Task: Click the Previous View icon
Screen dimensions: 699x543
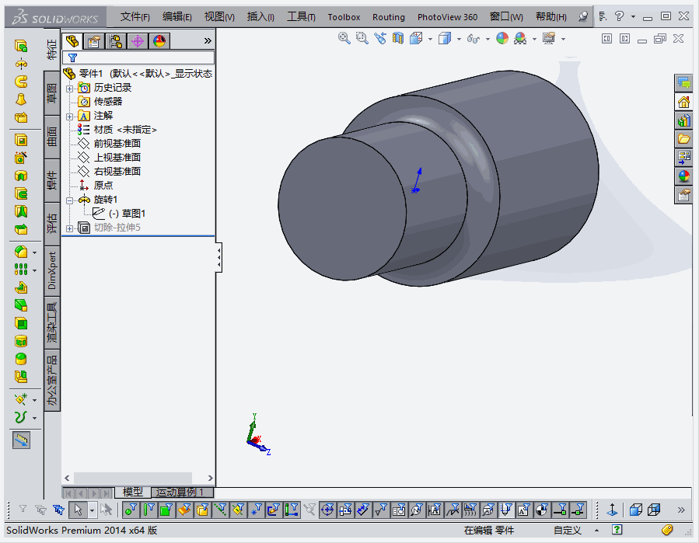Action: click(379, 38)
